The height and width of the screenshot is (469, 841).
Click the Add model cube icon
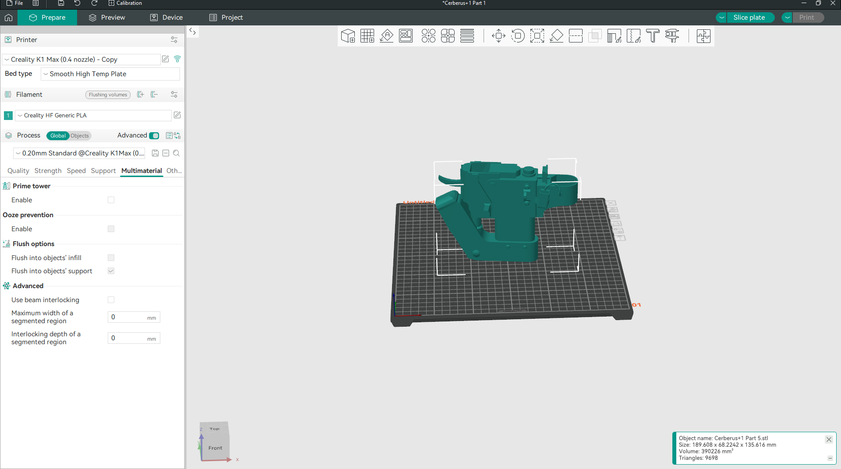348,36
